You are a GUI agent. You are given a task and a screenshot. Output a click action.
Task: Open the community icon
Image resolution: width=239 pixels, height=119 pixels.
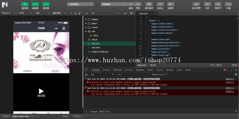[207, 4]
